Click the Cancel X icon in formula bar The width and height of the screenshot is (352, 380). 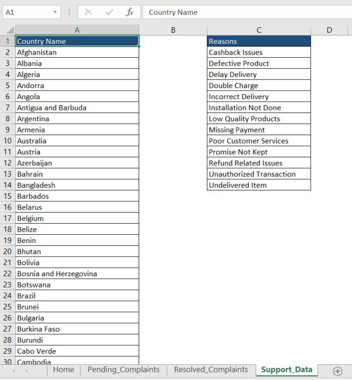89,12
